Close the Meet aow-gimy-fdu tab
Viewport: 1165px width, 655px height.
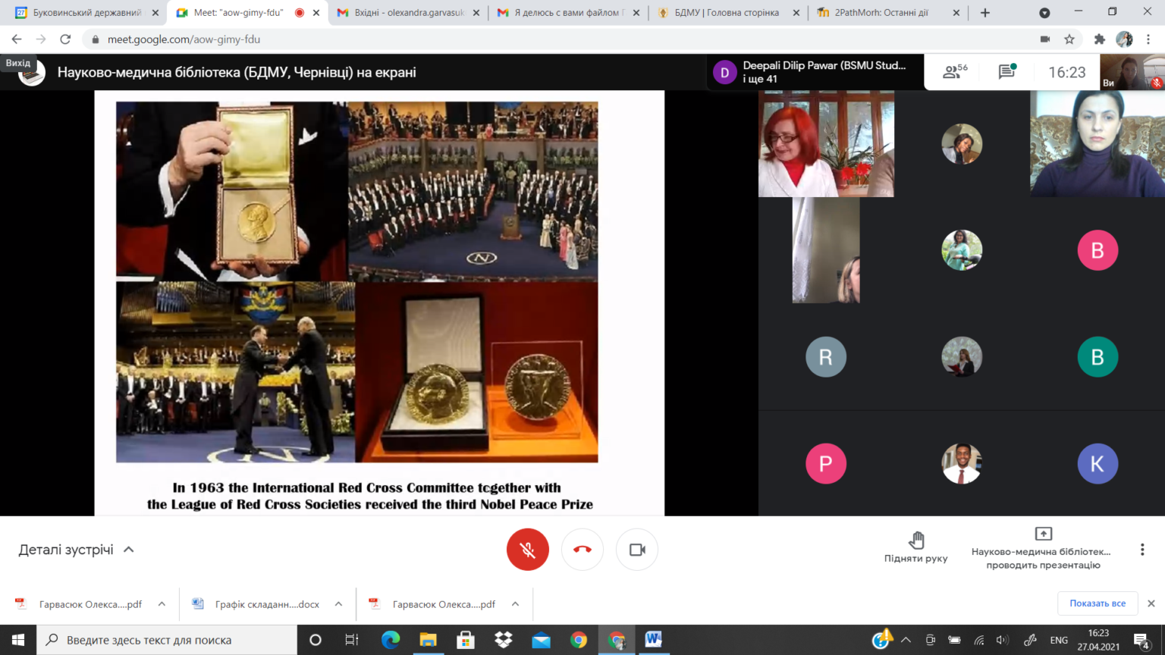(316, 13)
